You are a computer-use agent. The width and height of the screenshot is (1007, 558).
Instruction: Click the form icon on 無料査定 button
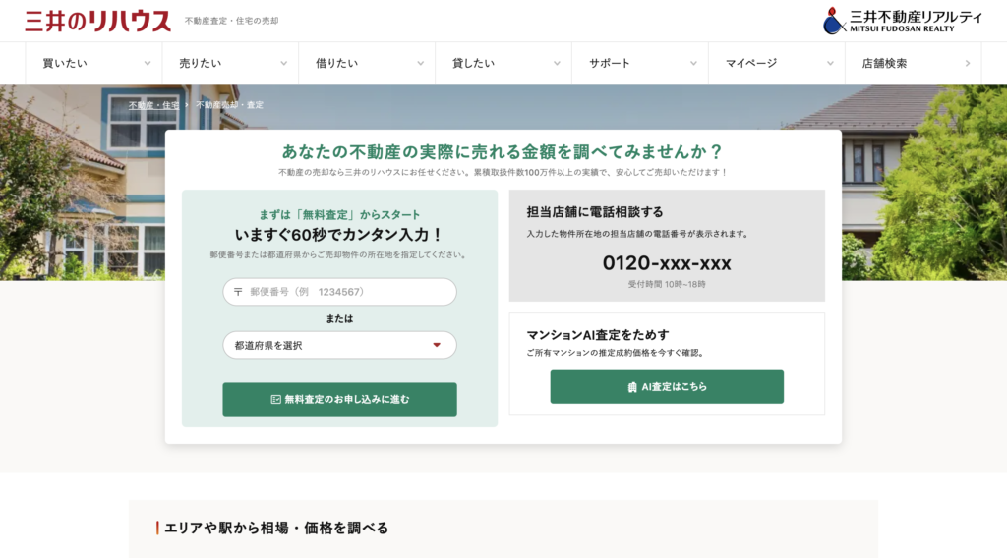pos(275,399)
